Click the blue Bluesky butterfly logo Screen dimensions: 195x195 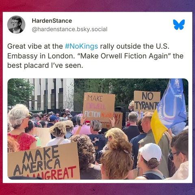click(x=179, y=24)
